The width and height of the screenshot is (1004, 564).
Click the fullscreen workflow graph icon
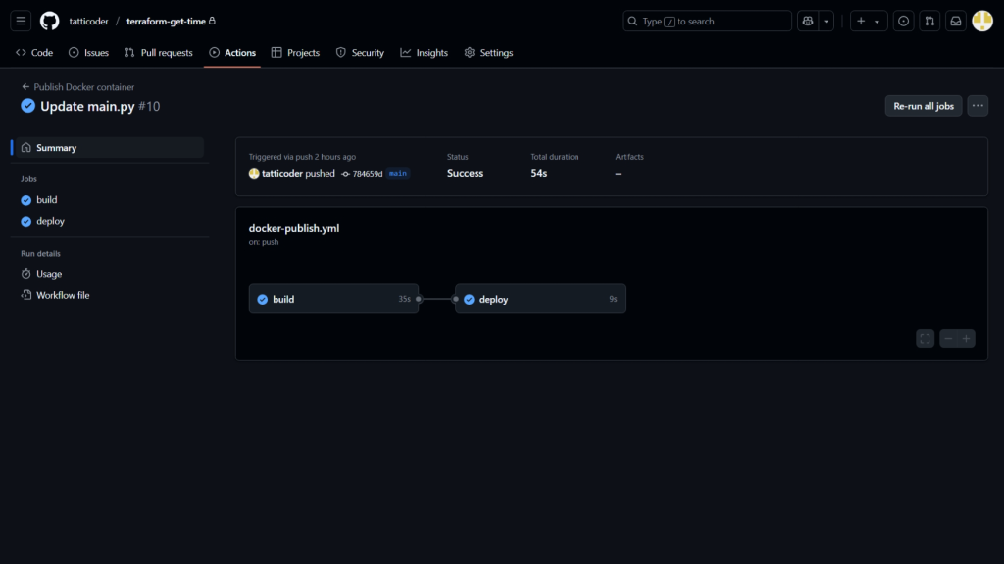coord(925,338)
